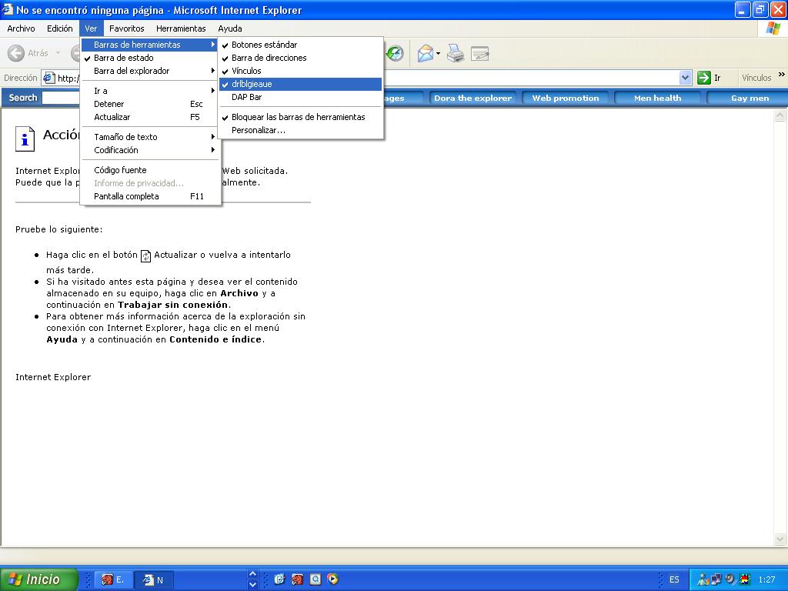Click the page icon in address bar

tap(48, 78)
